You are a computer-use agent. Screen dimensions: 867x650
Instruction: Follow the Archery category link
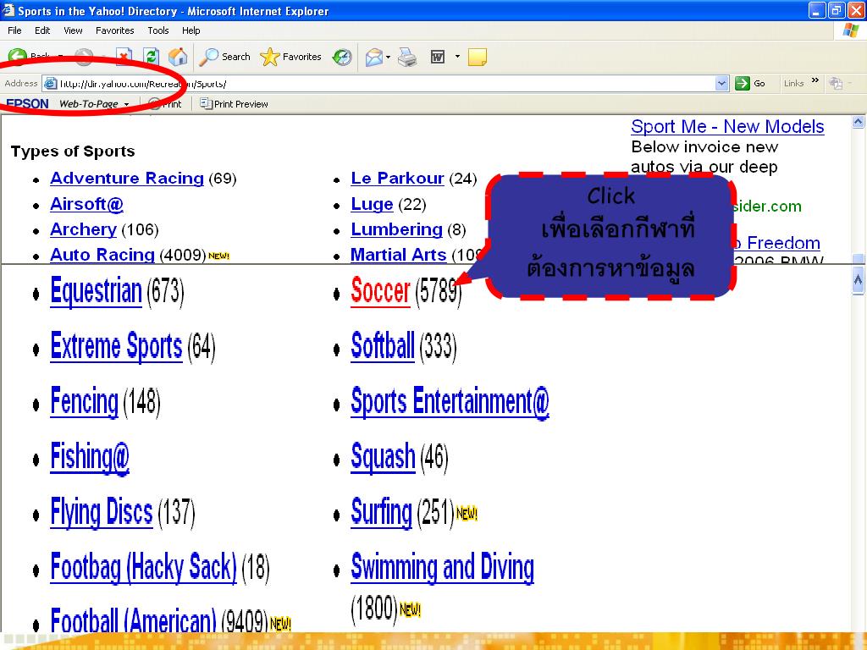point(84,229)
